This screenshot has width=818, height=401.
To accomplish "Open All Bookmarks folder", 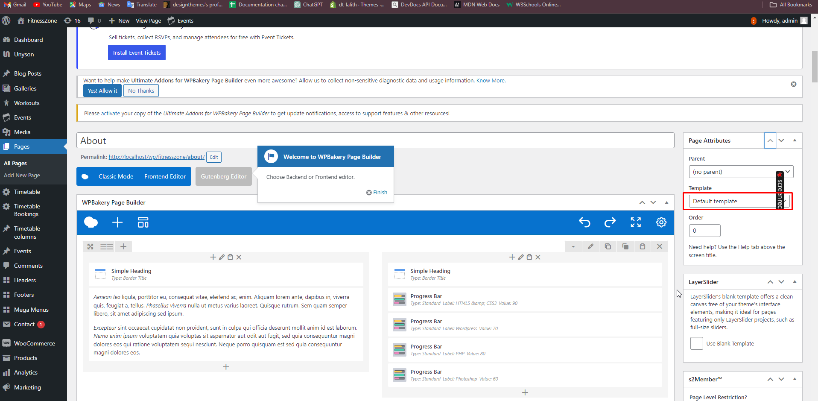I will click(x=791, y=5).
